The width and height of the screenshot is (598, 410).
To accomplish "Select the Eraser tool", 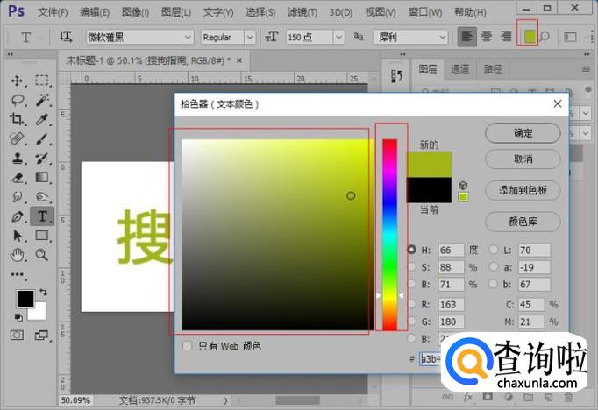I will coord(18,178).
